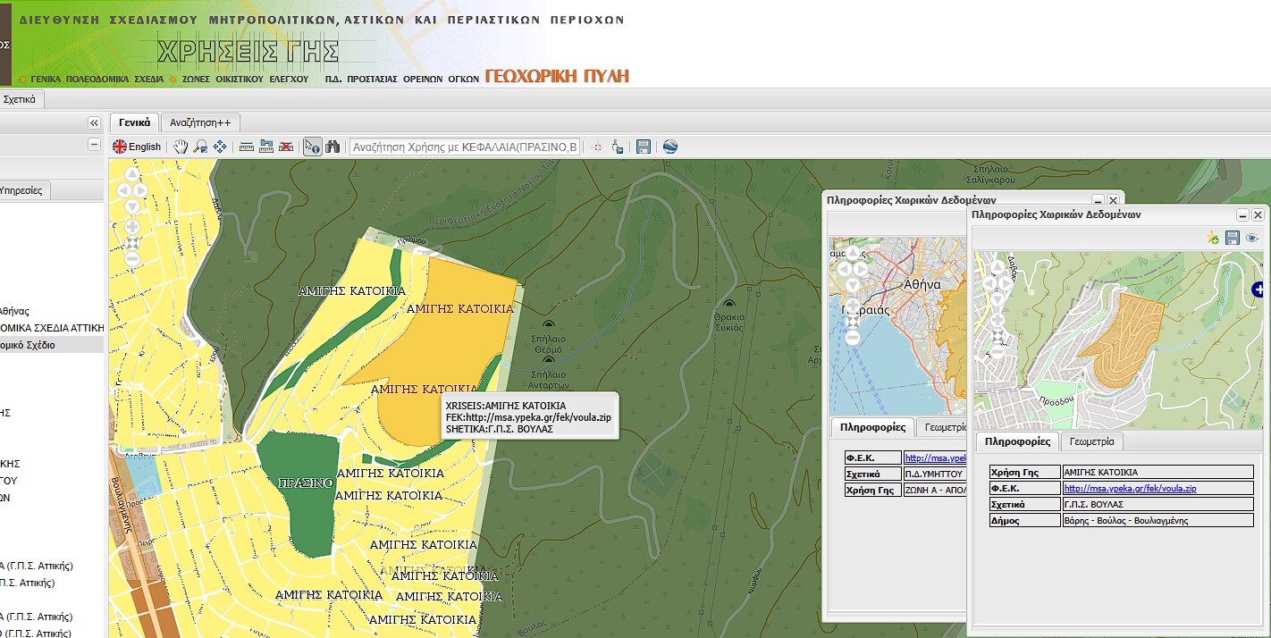Collapse the left sidebar with double-arrow button
This screenshot has height=638, width=1271.
[94, 123]
